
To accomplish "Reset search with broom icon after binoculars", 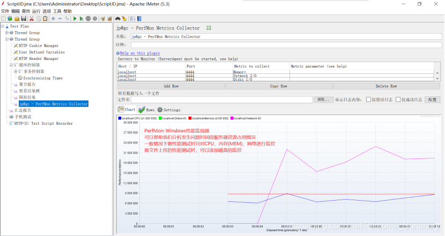I will click(124, 19).
